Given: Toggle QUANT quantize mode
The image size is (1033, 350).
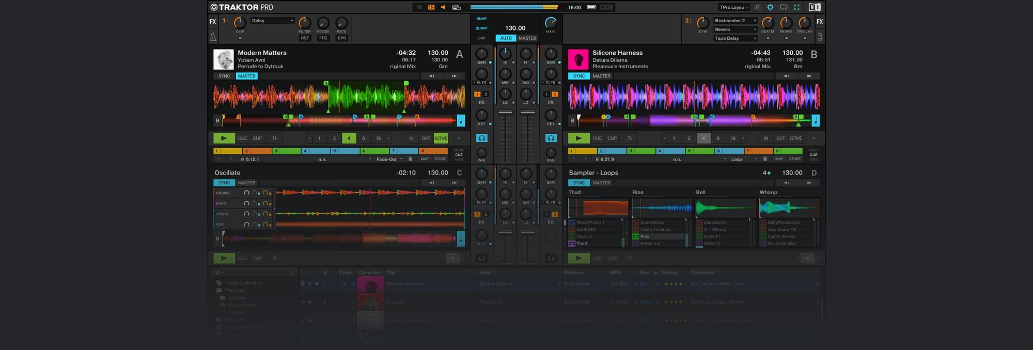Looking at the screenshot, I should coord(481,28).
